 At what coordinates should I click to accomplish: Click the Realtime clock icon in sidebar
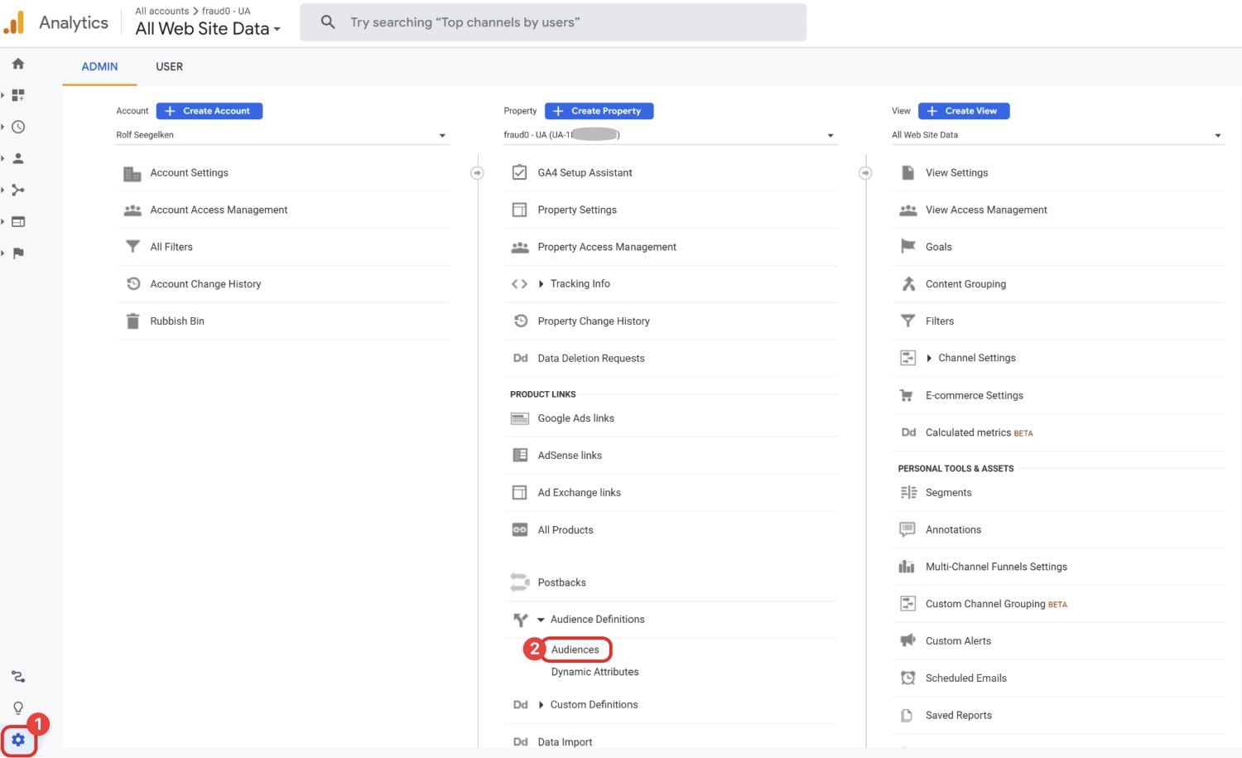(x=18, y=127)
